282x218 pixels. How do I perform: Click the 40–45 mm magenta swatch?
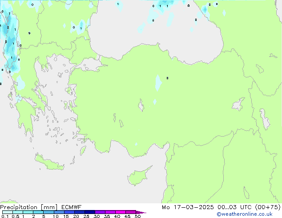[x=121, y=212]
